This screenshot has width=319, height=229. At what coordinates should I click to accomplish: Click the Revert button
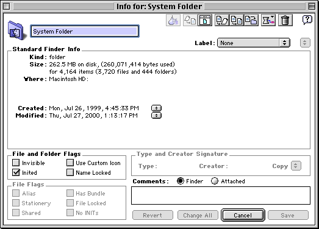(152, 215)
